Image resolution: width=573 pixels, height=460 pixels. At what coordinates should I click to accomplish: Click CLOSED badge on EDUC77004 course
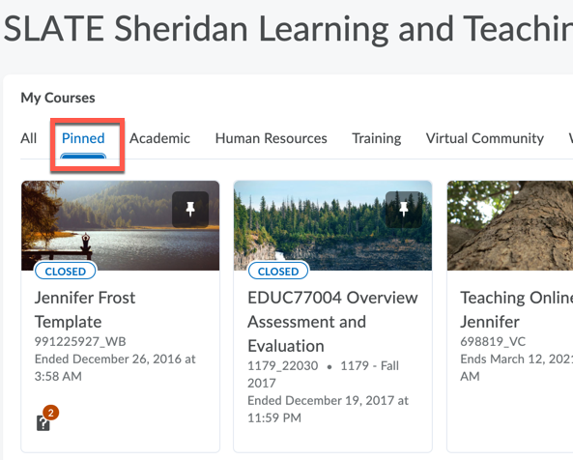[x=278, y=272]
